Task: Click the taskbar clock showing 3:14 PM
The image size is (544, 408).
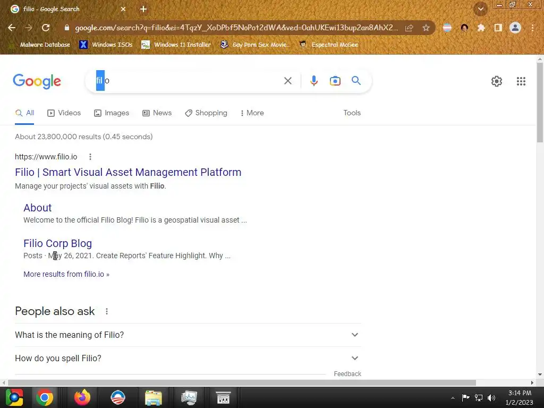Action: point(520,397)
